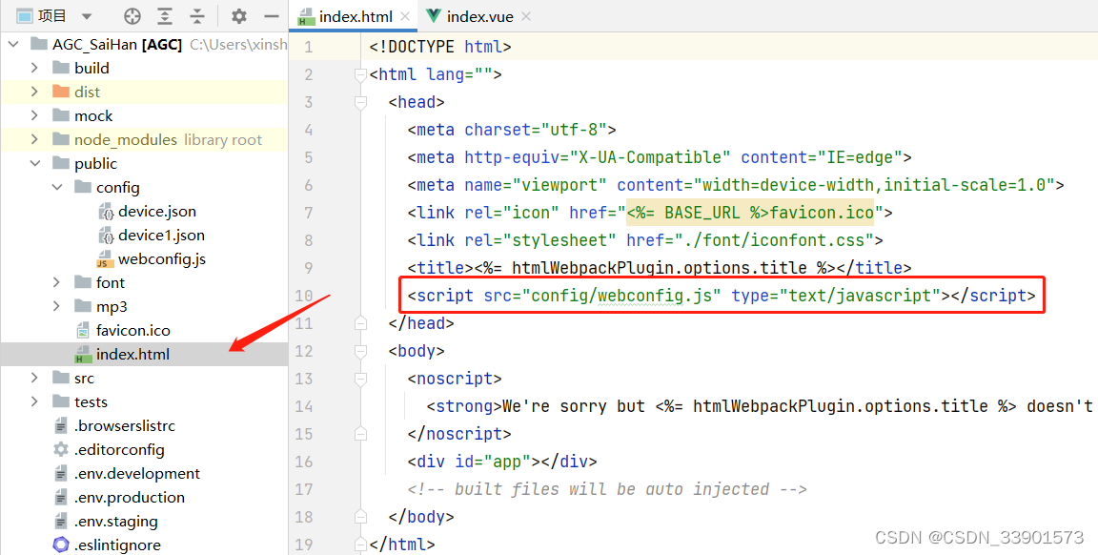Fold the head tag at line 3
The height and width of the screenshot is (555, 1098).
[360, 102]
